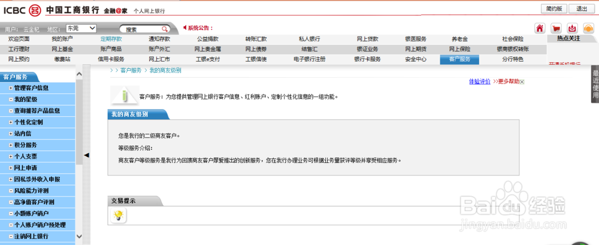Open 结售汇 menu item
The width and height of the screenshot is (599, 245).
coord(310,49)
